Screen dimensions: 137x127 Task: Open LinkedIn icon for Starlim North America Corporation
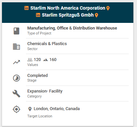27,8
